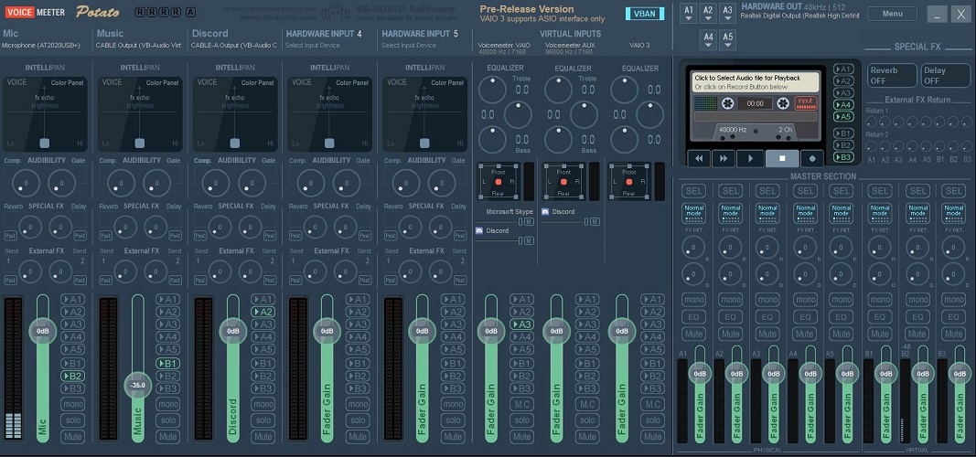Open the A1 hardware out dropdown
The height and width of the screenshot is (457, 976).
coord(688,13)
